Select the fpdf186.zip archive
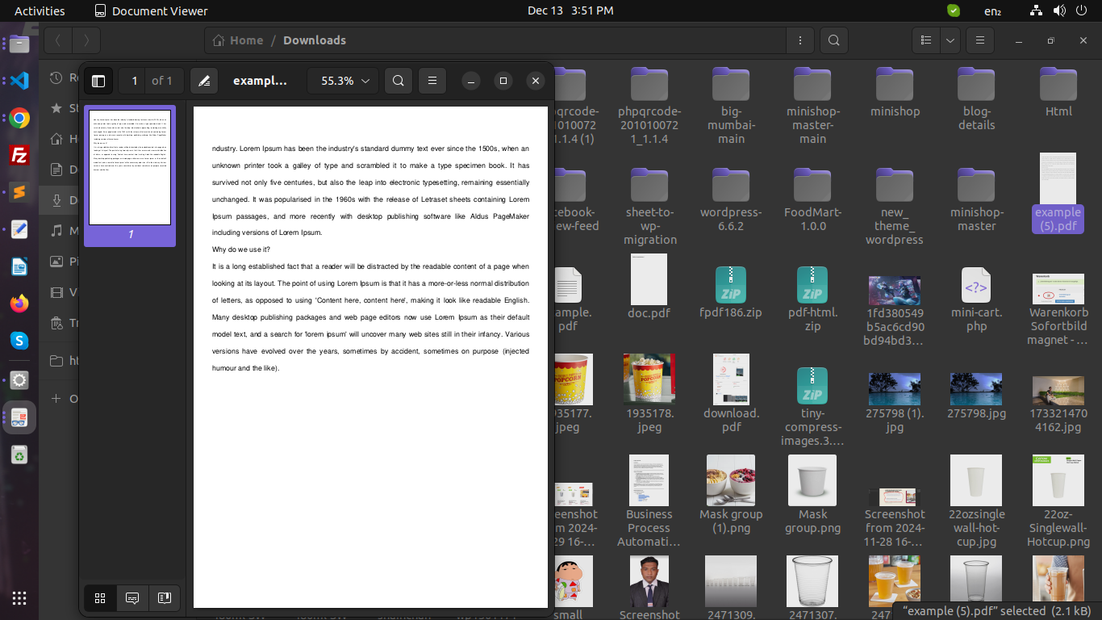Viewport: 1102px width, 620px height. [x=731, y=293]
